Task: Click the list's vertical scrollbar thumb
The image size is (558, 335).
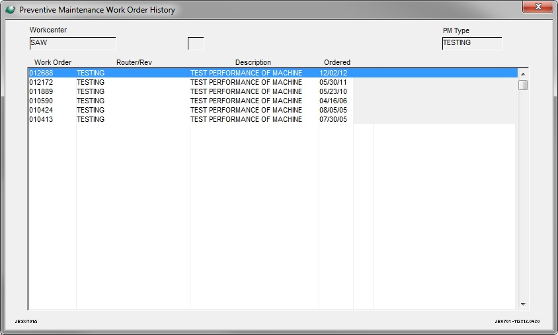Action: [523, 85]
